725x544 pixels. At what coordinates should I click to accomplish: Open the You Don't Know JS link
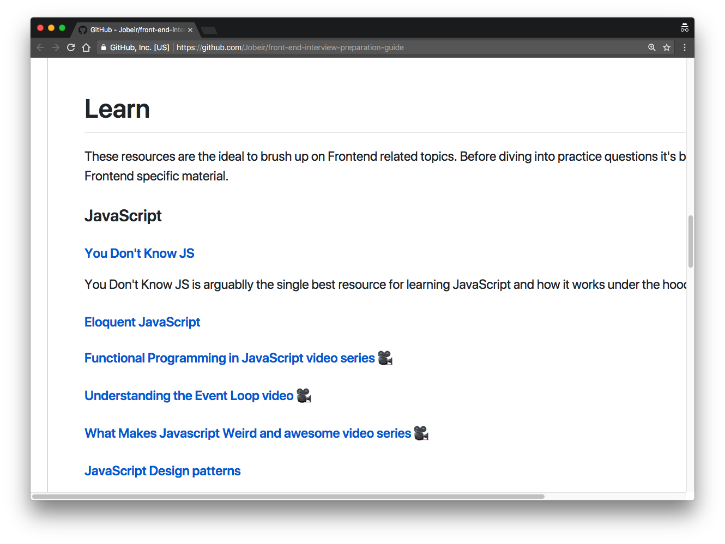click(x=140, y=253)
